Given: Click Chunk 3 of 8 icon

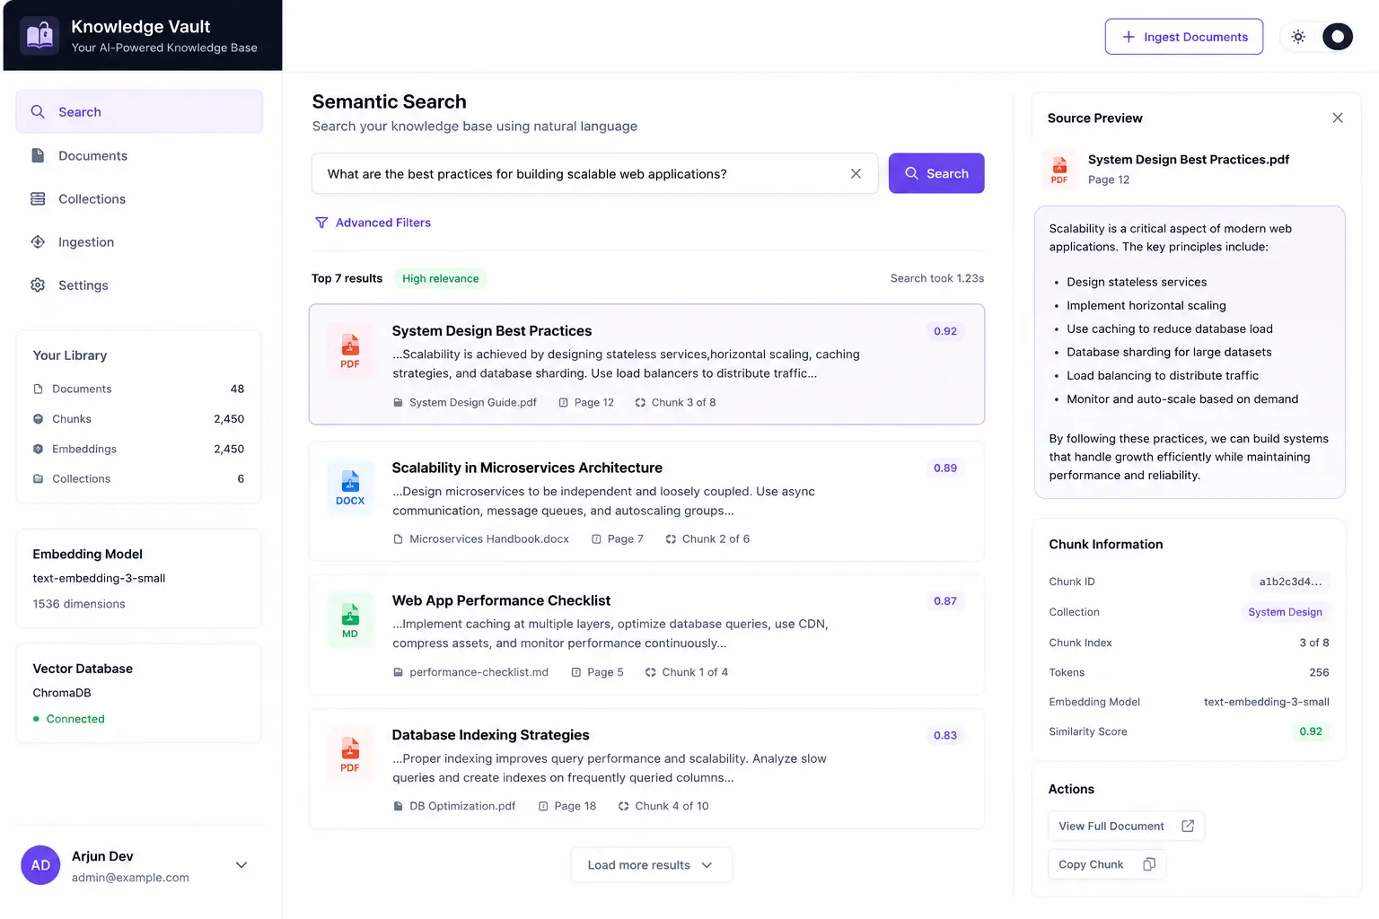Looking at the screenshot, I should [640, 402].
